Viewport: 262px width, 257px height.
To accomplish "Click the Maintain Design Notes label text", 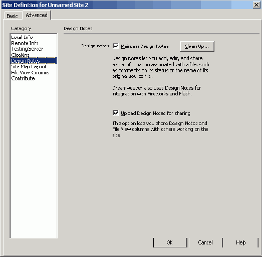I will (145, 46).
